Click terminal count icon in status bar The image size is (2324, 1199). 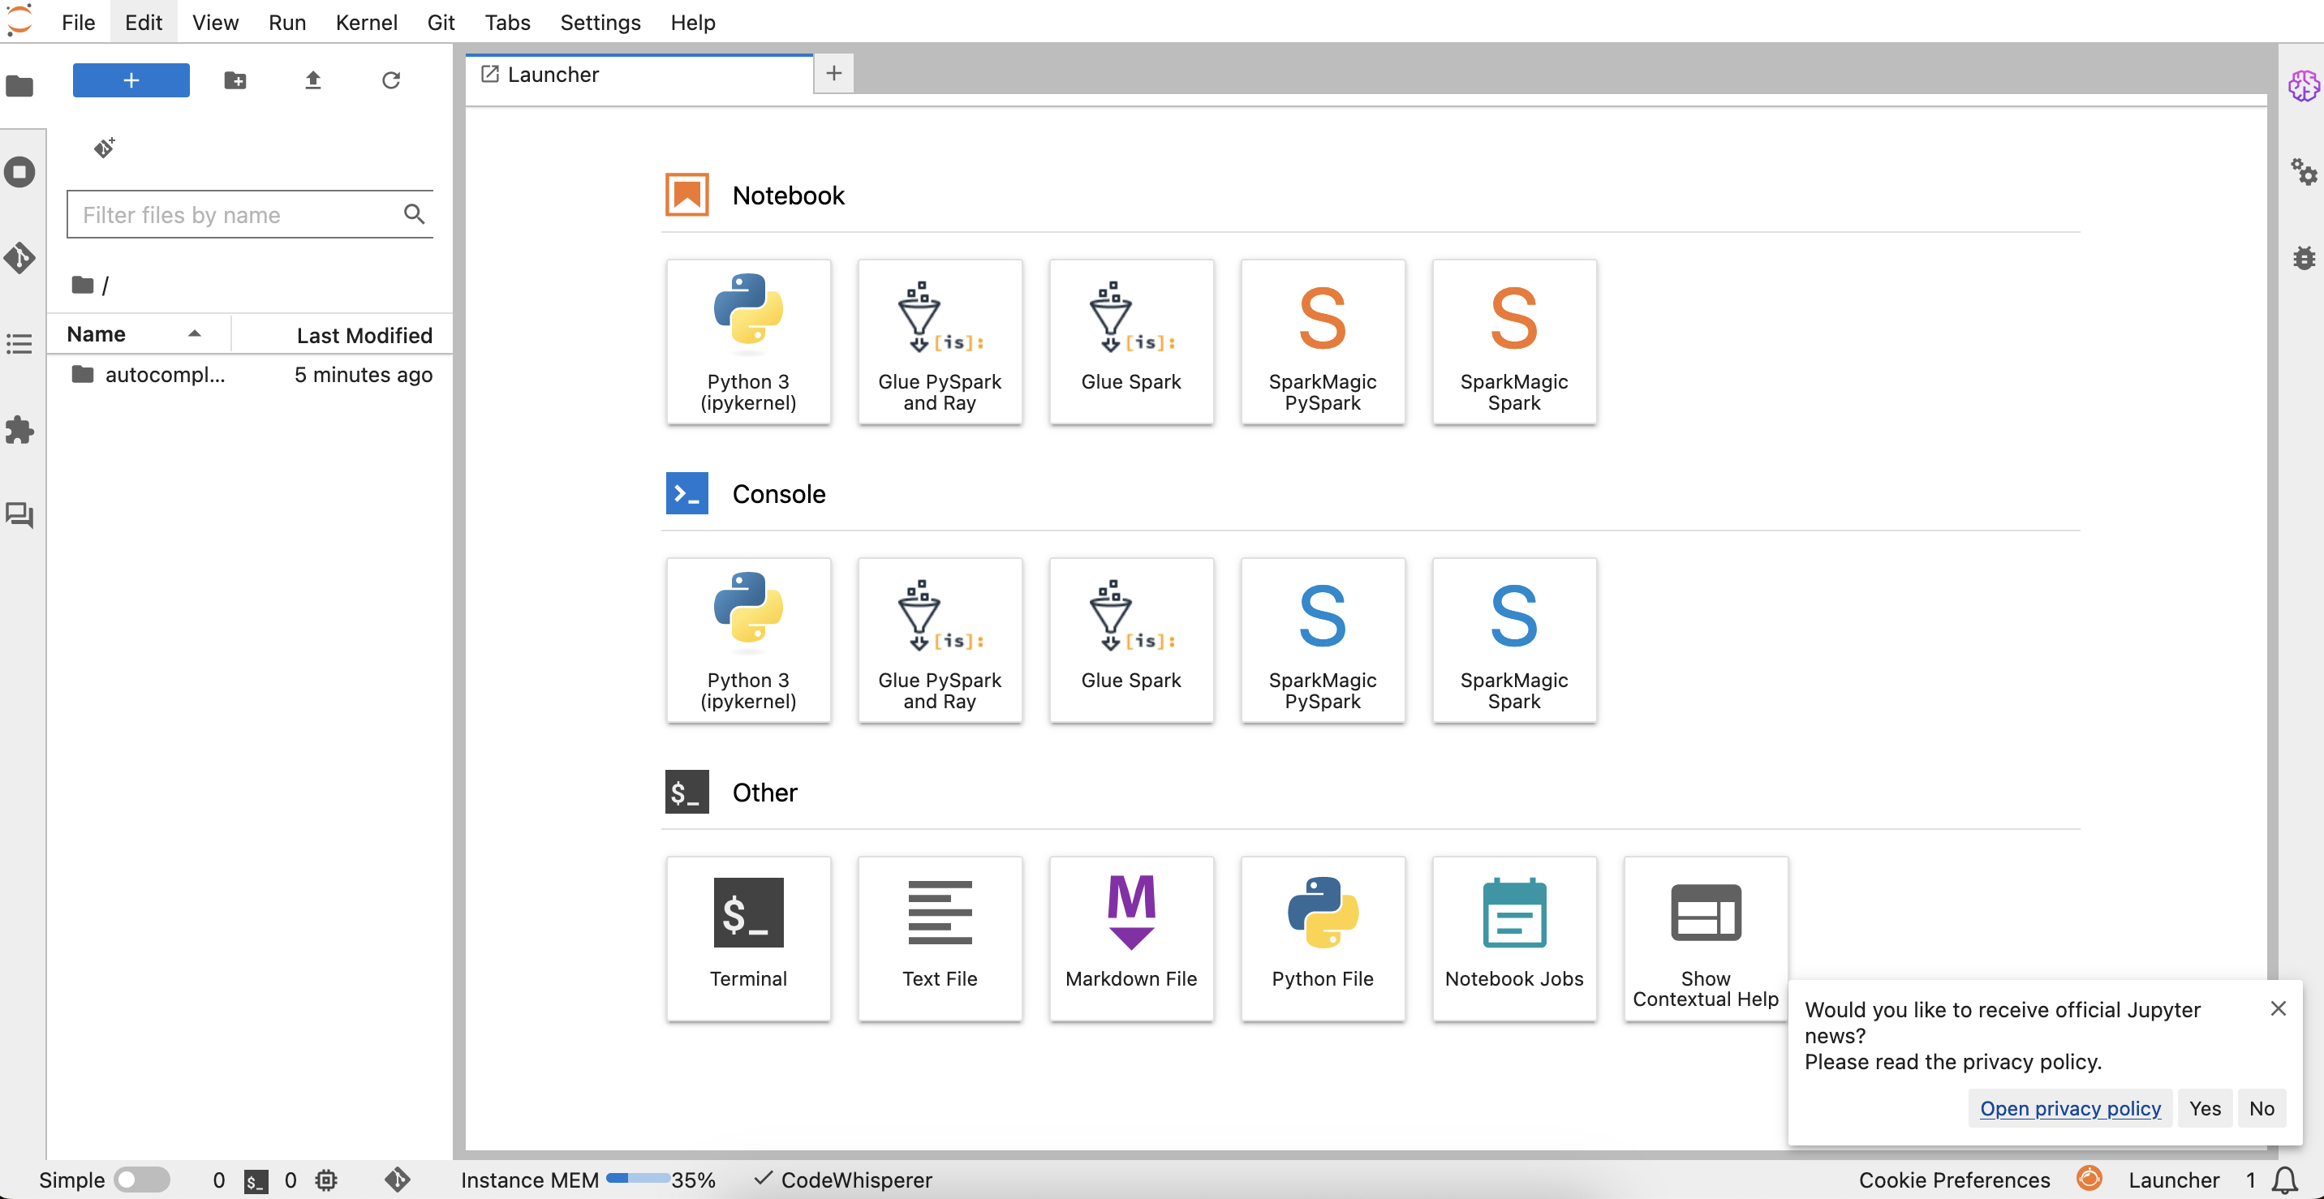[256, 1181]
